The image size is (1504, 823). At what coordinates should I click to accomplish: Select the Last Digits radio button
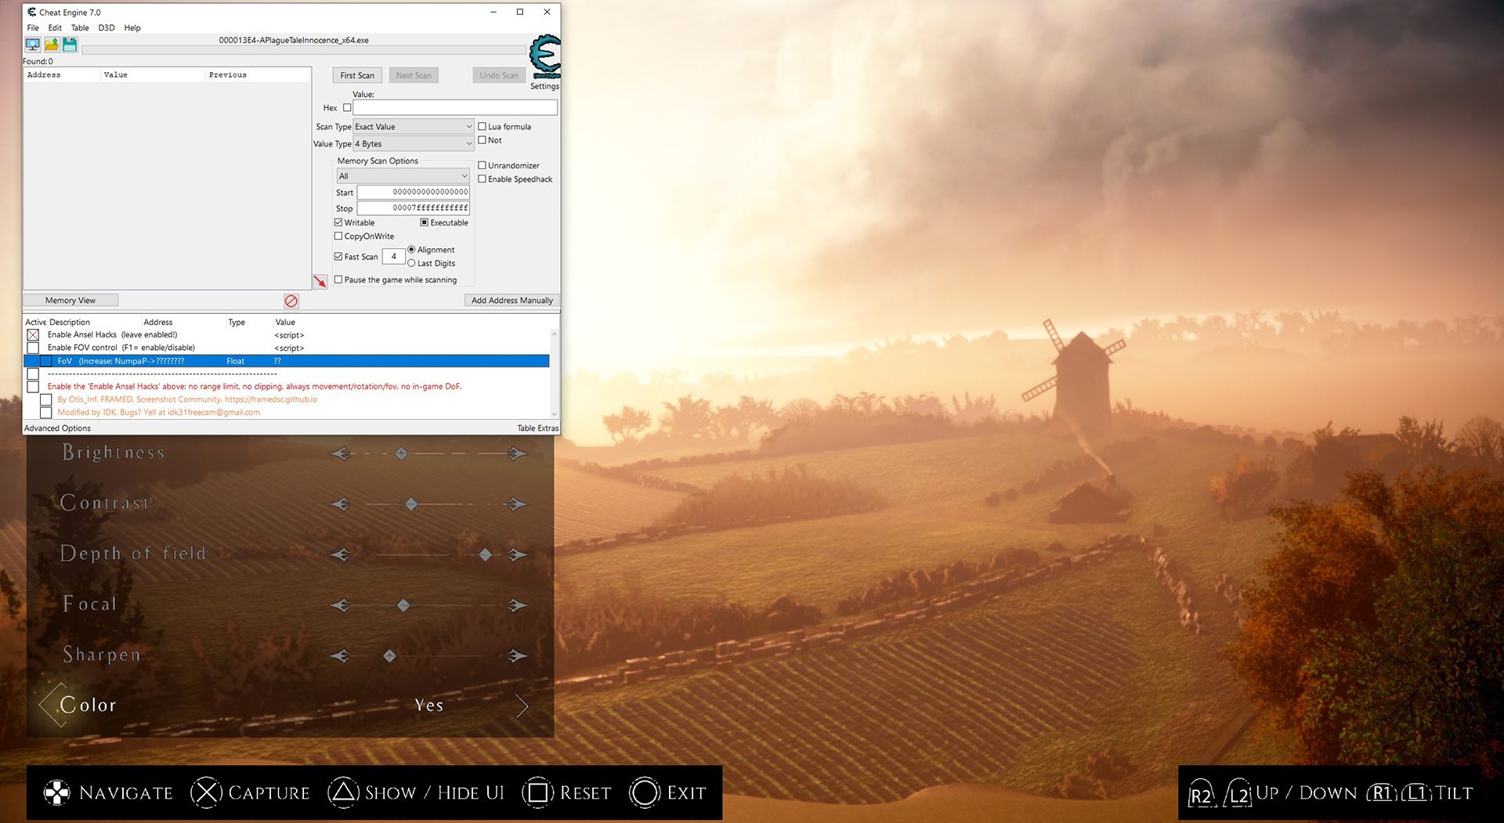pos(411,263)
